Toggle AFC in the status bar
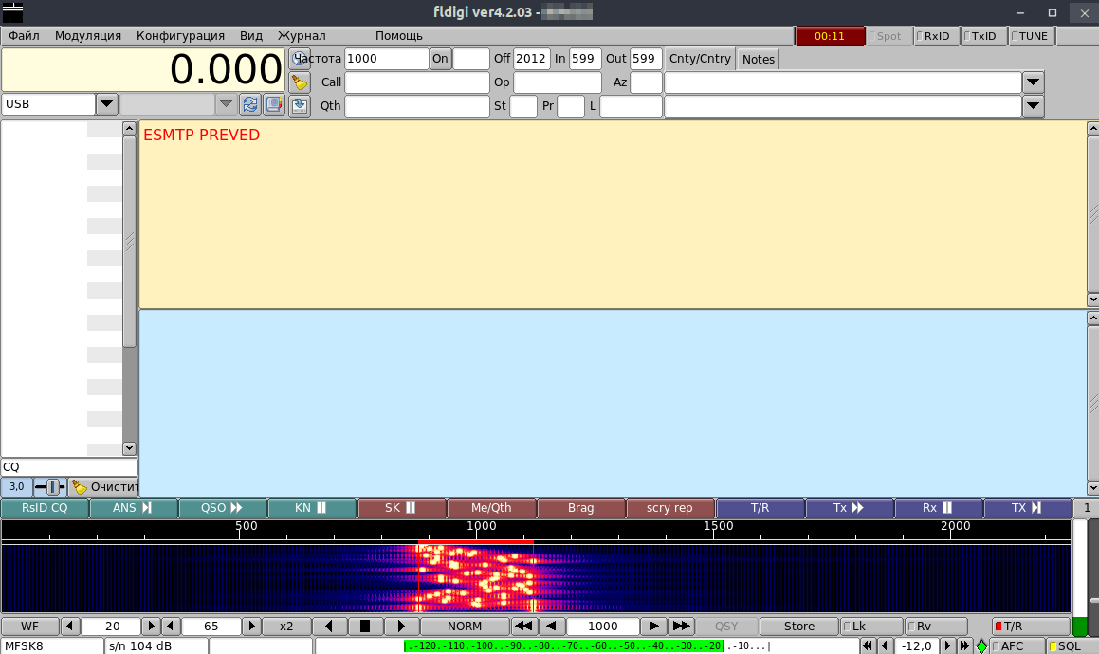Image resolution: width=1099 pixels, height=654 pixels. (1017, 646)
